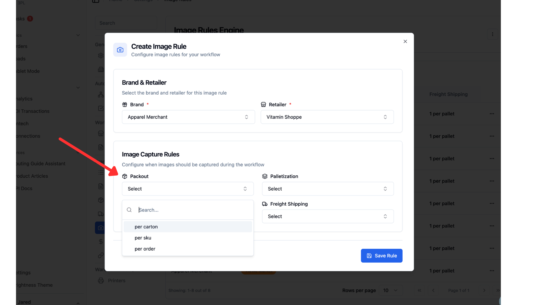Choose the per sku option
The height and width of the screenshot is (305, 542).
(x=188, y=238)
